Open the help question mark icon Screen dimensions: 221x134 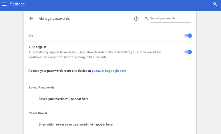[x=136, y=18]
